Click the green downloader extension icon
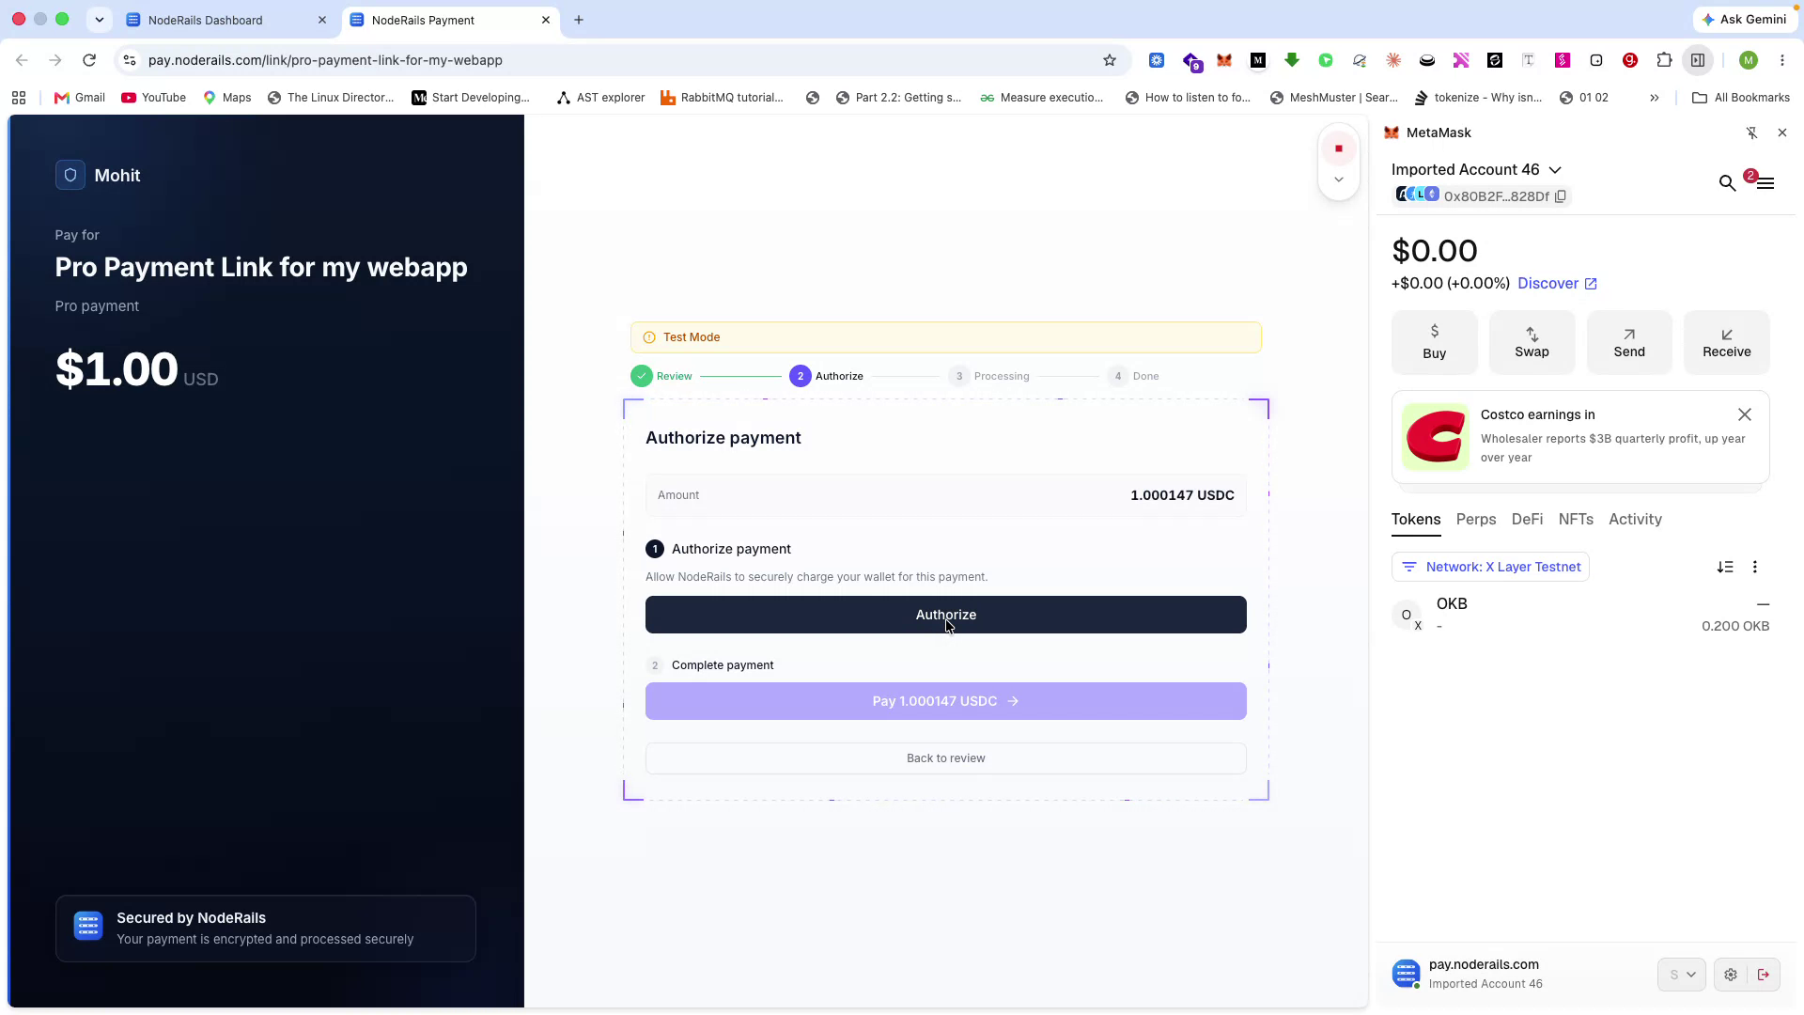 pos(1292,60)
